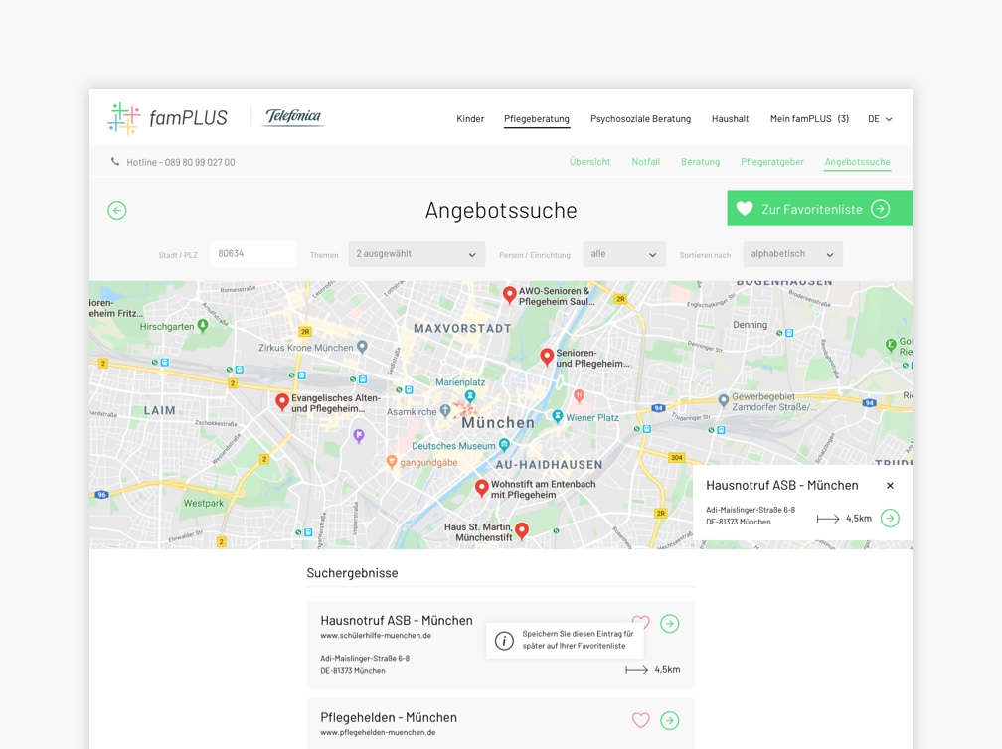Click the green back arrow beside Angebotssuche
Image resolution: width=1002 pixels, height=749 pixels.
pyautogui.click(x=117, y=210)
